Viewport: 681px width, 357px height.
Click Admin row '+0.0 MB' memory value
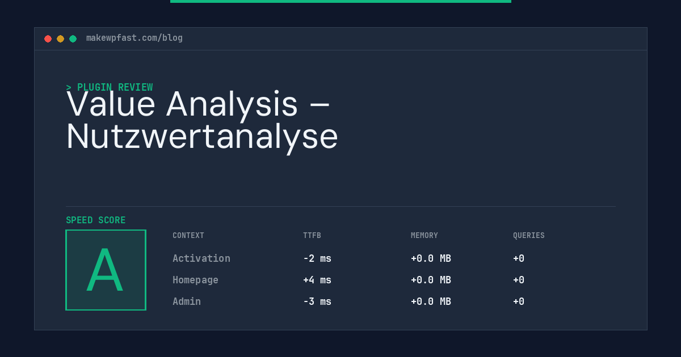[x=431, y=301]
